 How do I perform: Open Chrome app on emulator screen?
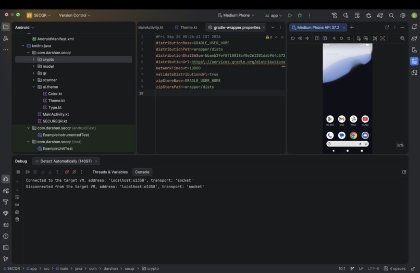coord(353,135)
